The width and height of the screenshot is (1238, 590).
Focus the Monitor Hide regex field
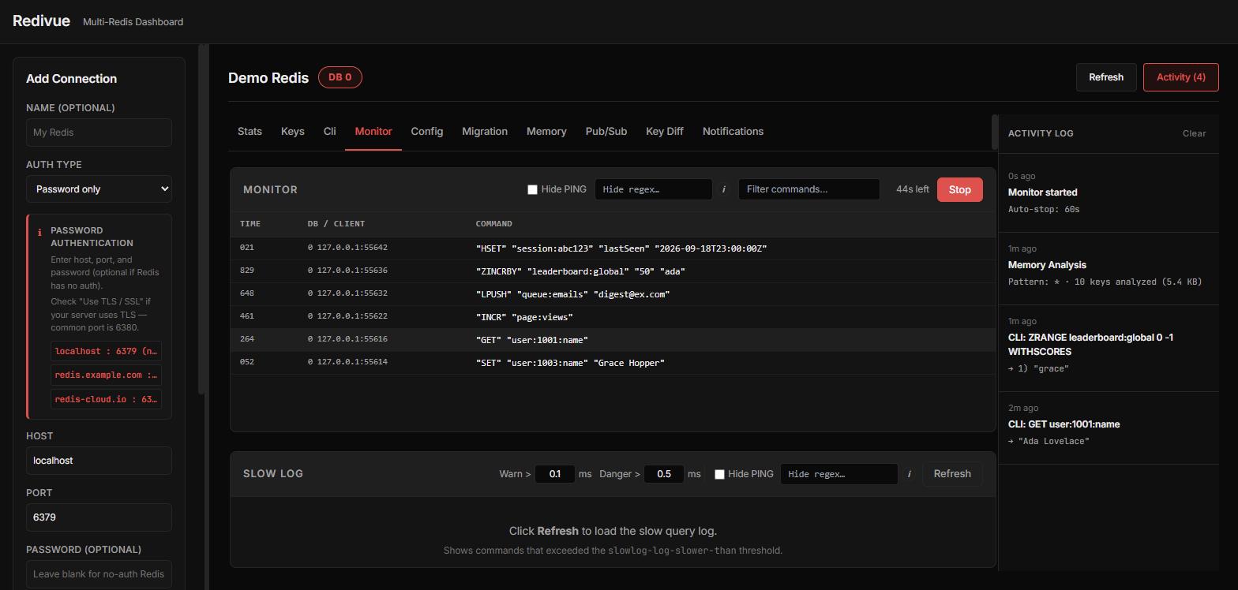click(654, 189)
